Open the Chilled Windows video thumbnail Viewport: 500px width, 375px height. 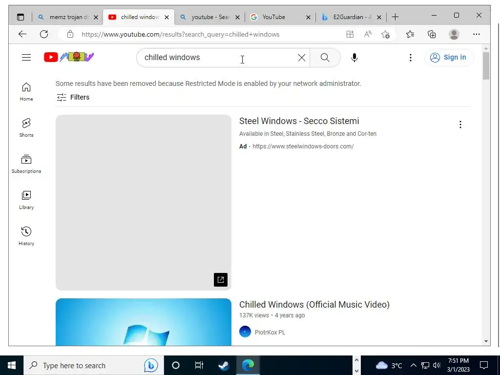pyautogui.click(x=144, y=322)
